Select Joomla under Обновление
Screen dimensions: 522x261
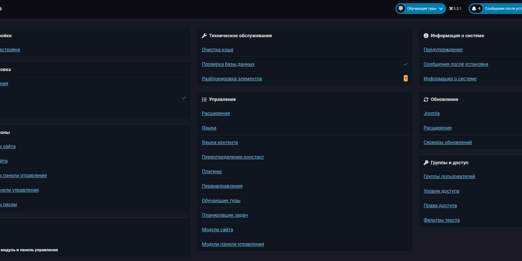point(431,113)
